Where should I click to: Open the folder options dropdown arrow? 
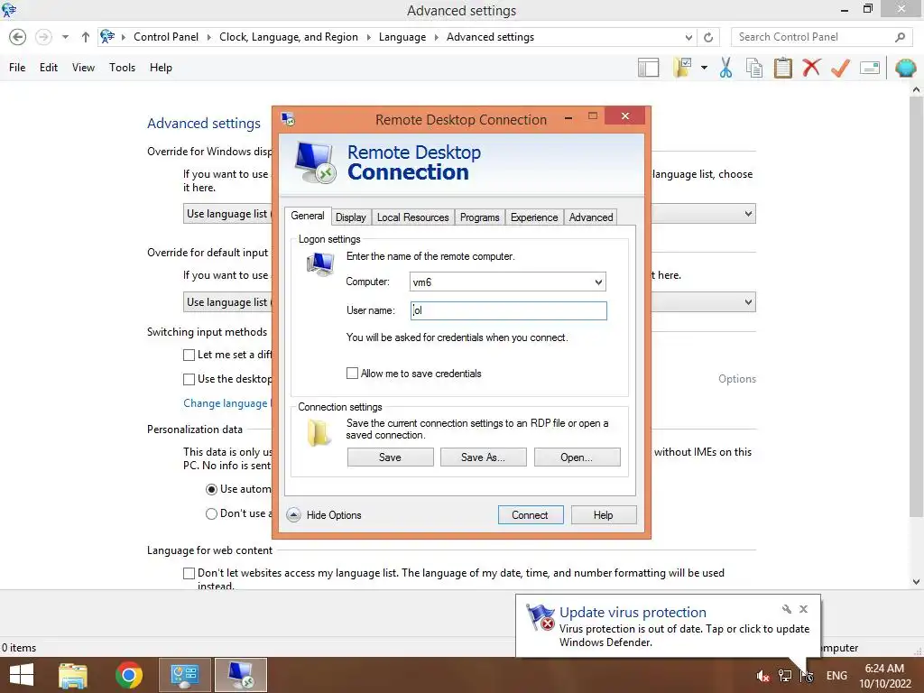pyautogui.click(x=704, y=68)
